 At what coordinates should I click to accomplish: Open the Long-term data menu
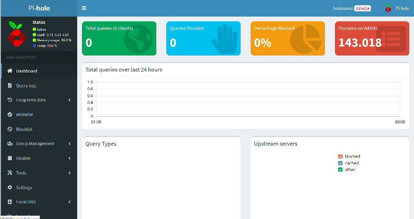pyautogui.click(x=39, y=100)
